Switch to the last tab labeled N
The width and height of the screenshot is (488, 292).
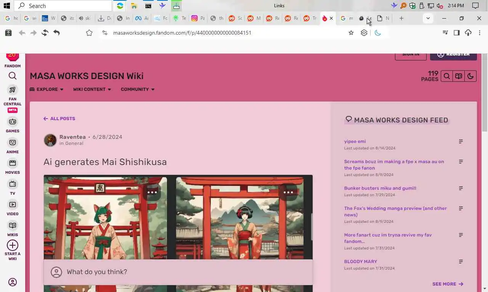[383, 18]
